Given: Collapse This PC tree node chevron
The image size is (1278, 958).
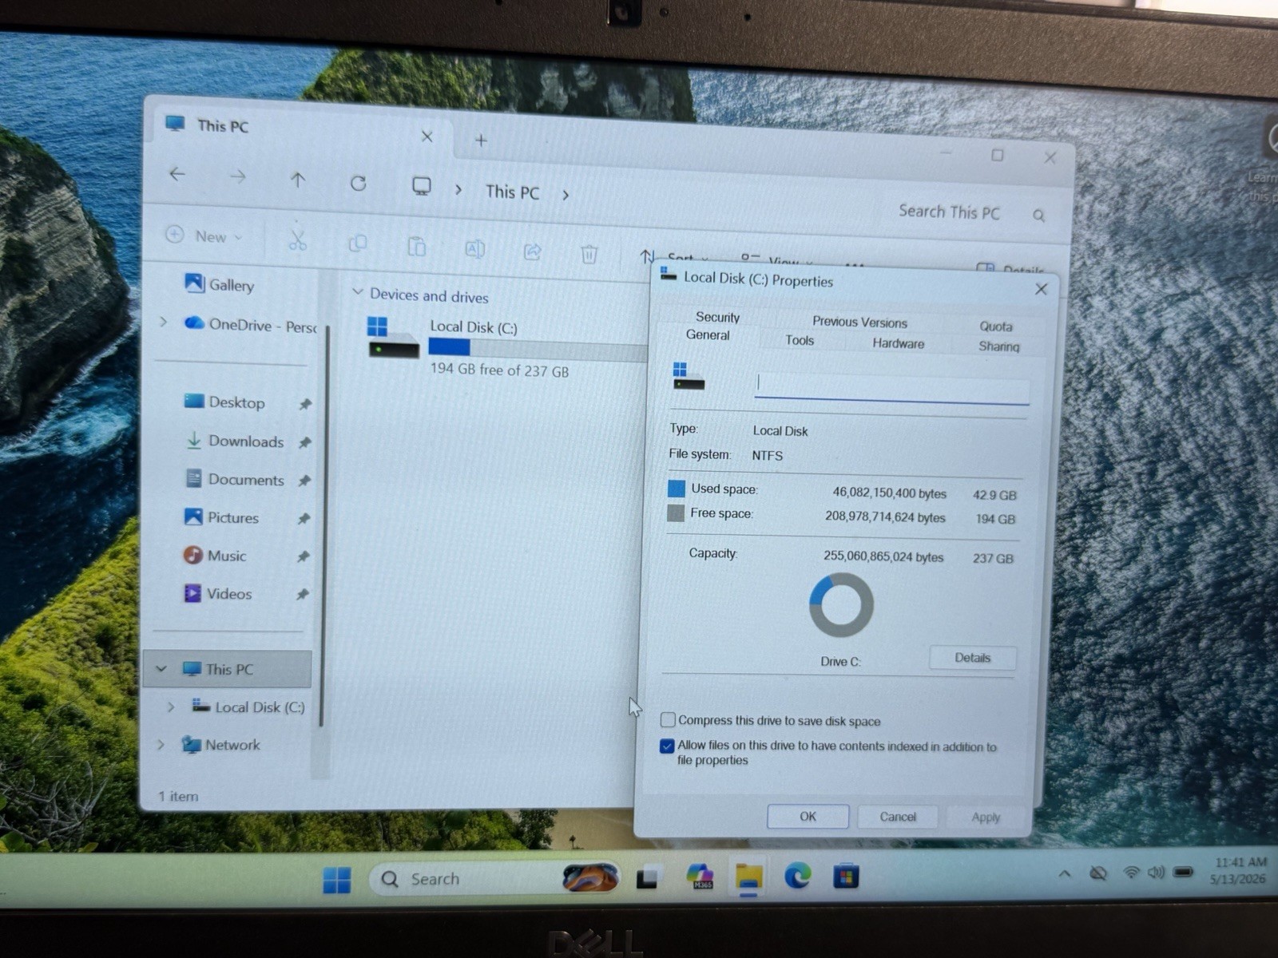Looking at the screenshot, I should 161,668.
